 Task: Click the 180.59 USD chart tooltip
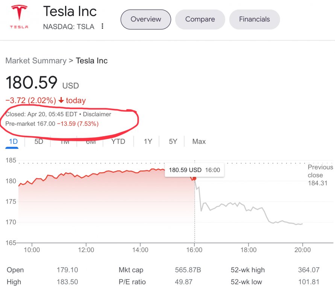(194, 170)
